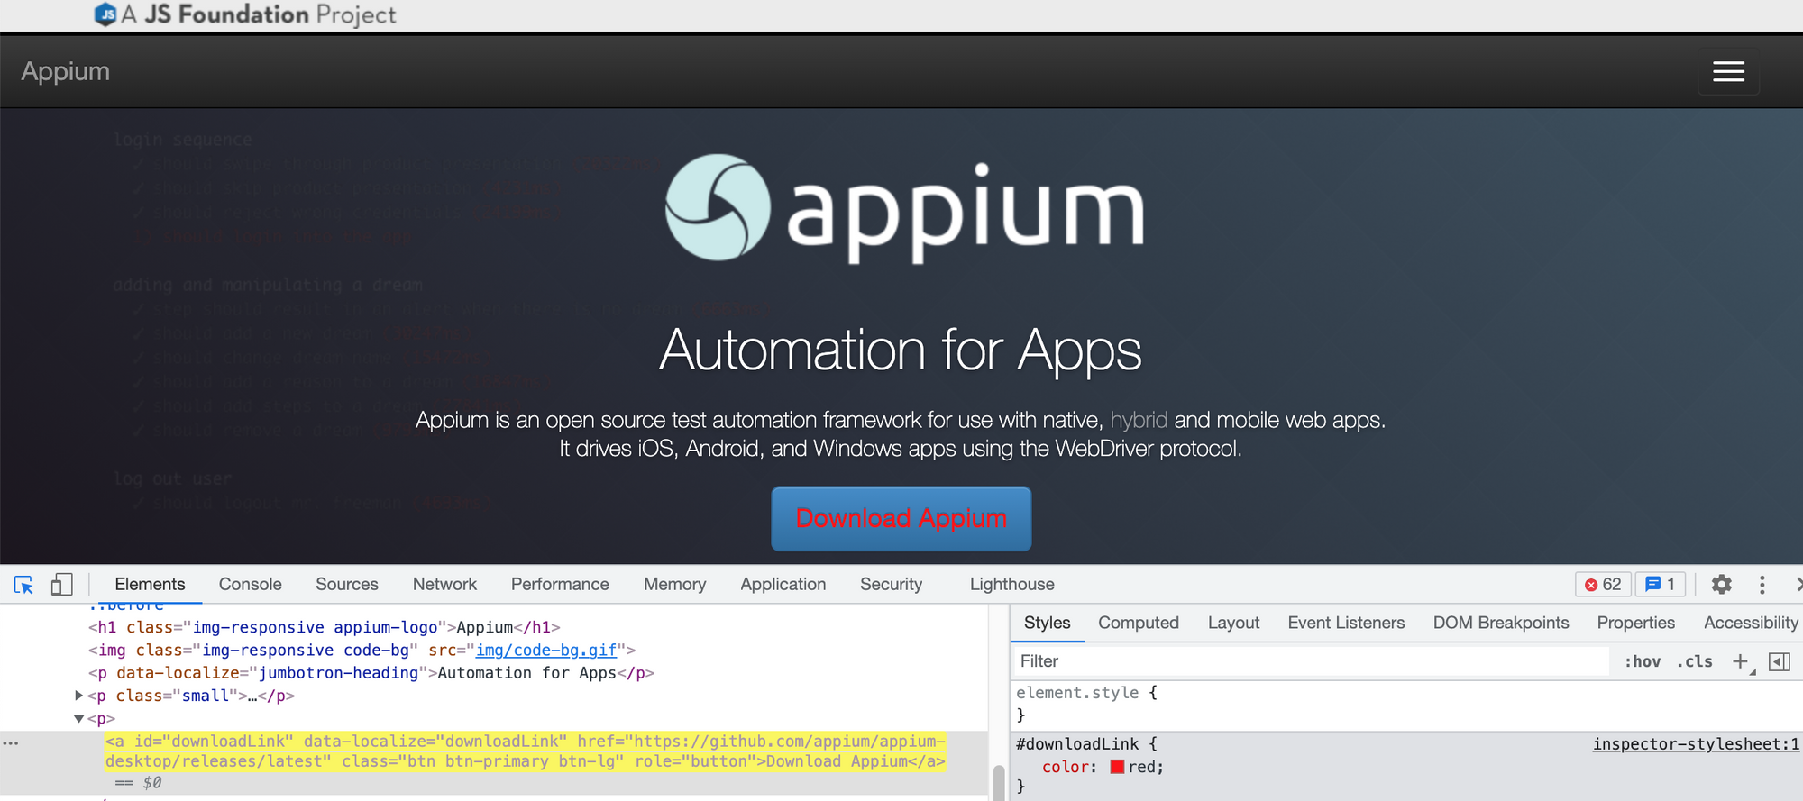The image size is (1803, 801).
Task: Click the element.style rule block
Action: pyautogui.click(x=1406, y=704)
